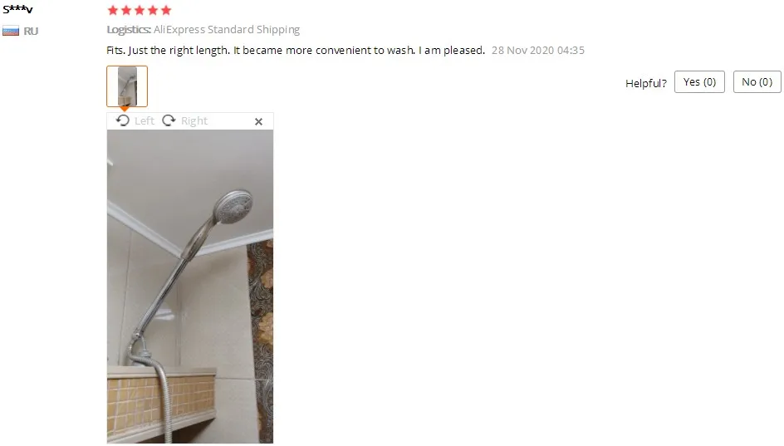Image resolution: width=784 pixels, height=446 pixels.
Task: Click the fifth rating star
Action: (166, 10)
